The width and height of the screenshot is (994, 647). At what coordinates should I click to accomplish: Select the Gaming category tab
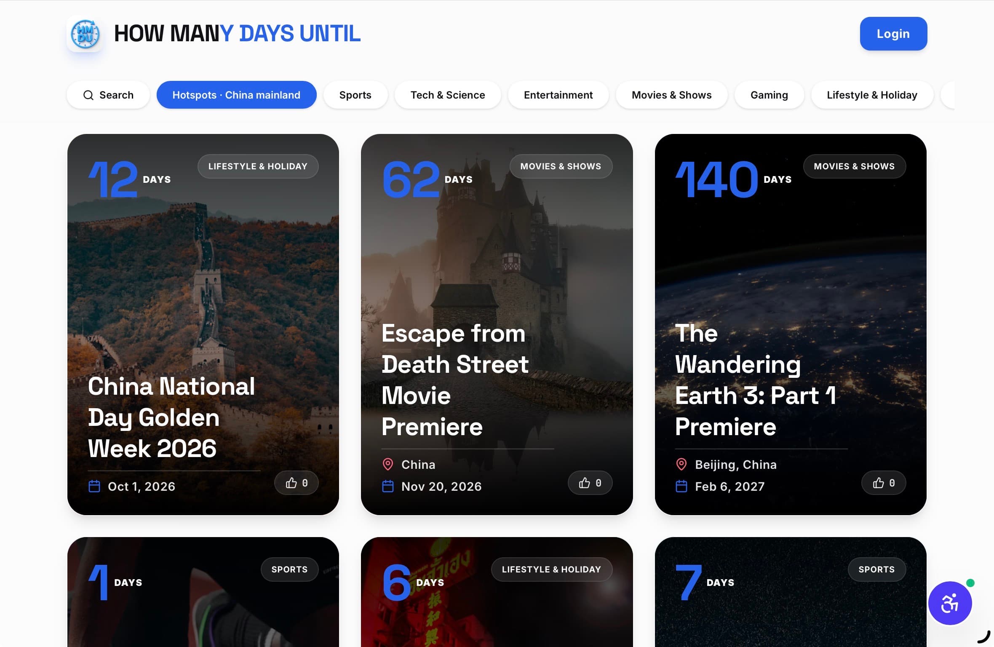(770, 95)
